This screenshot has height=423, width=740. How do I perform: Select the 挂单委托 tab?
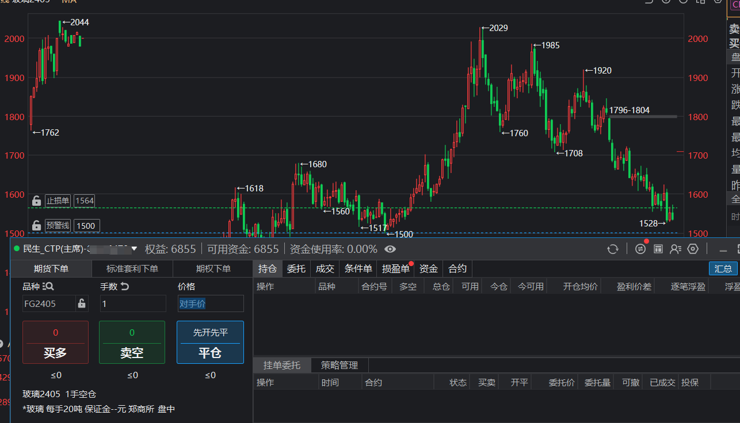tap(282, 365)
